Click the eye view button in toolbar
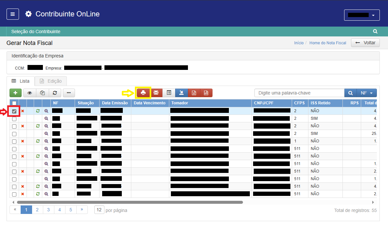The image size is (388, 231). click(29, 93)
